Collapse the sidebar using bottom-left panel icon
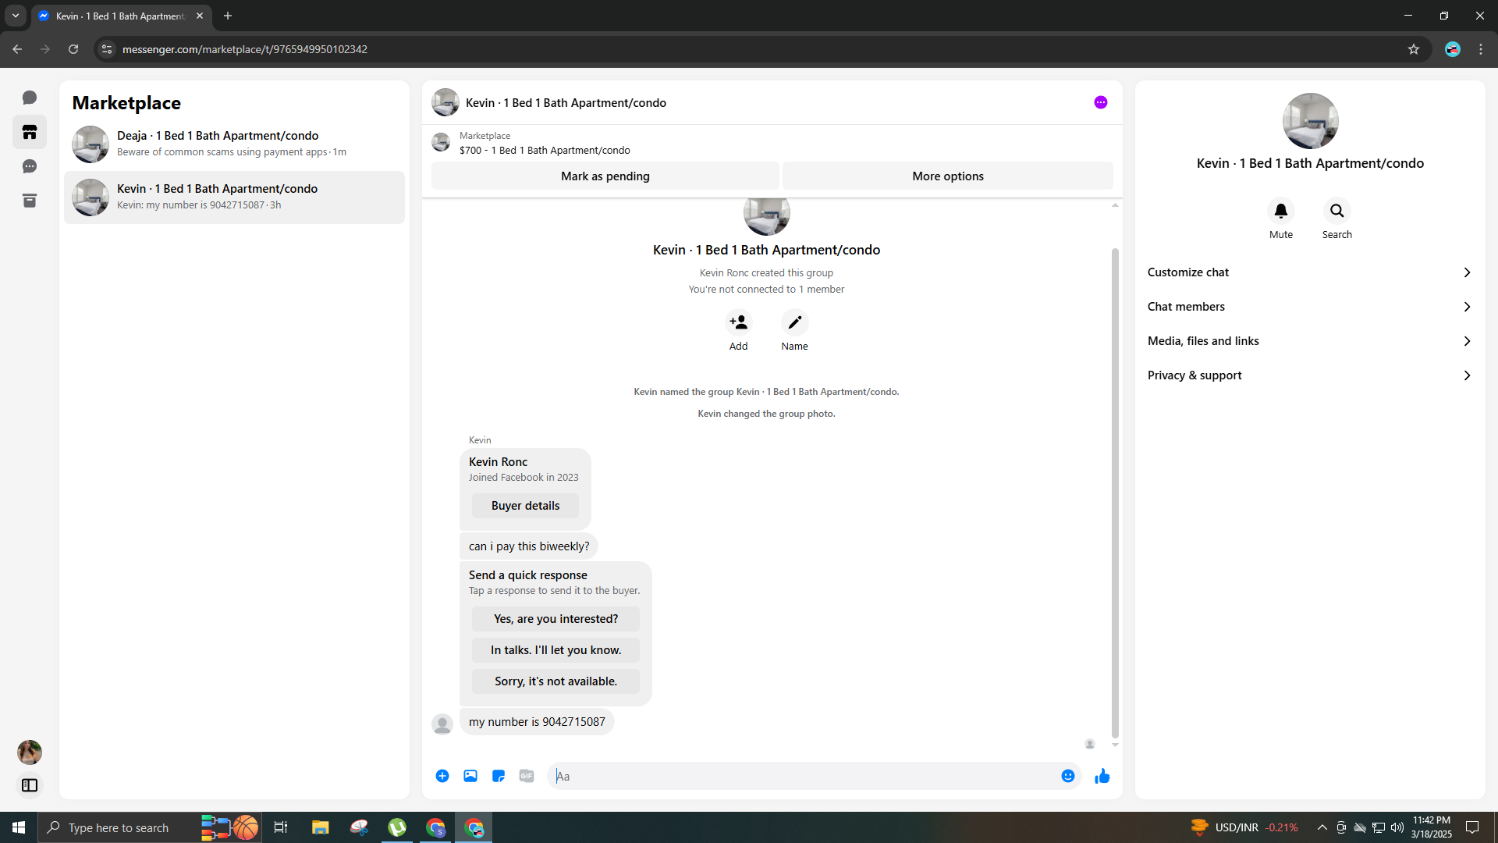This screenshot has width=1498, height=843. pos(30,785)
